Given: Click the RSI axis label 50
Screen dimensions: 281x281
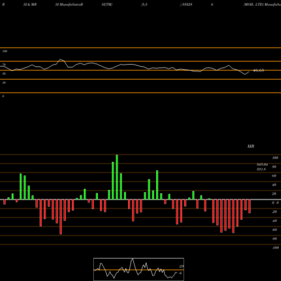Looking at the screenshot, I should click(x=4, y=74).
